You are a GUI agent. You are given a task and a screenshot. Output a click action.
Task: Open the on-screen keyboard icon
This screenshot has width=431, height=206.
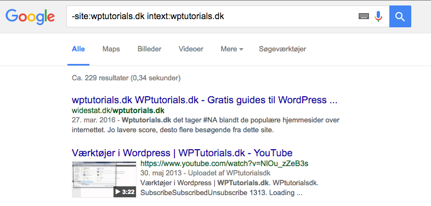coord(364,16)
